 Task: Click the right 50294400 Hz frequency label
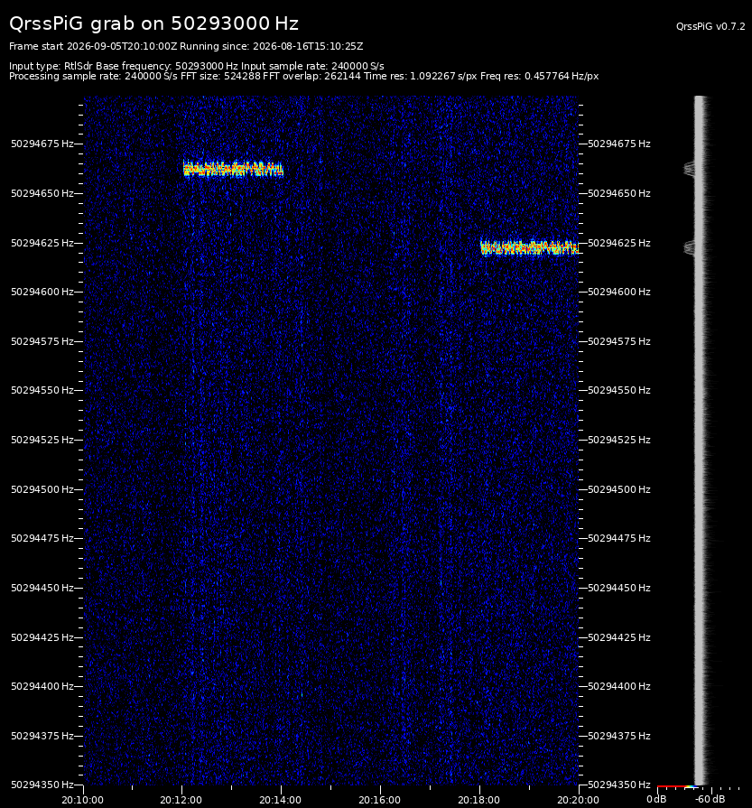click(x=619, y=686)
